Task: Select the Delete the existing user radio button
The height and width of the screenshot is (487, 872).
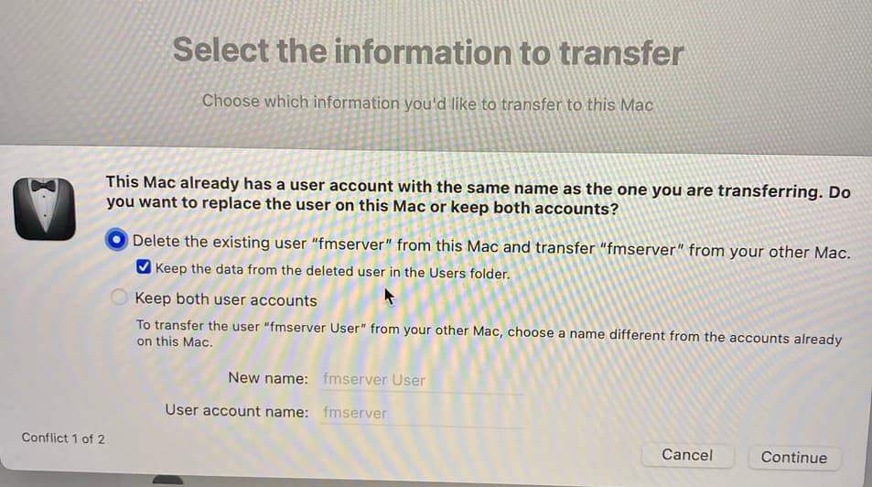Action: (116, 239)
